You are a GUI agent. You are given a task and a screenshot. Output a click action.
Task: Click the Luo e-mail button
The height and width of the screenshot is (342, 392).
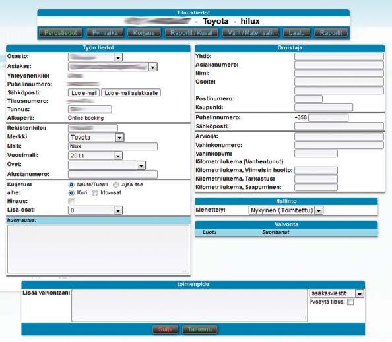point(84,93)
